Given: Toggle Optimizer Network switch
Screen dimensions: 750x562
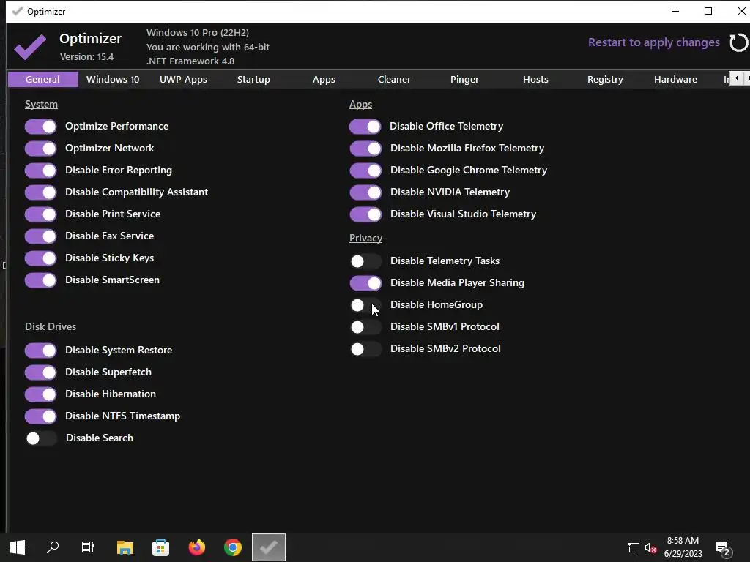Looking at the screenshot, I should (x=41, y=149).
